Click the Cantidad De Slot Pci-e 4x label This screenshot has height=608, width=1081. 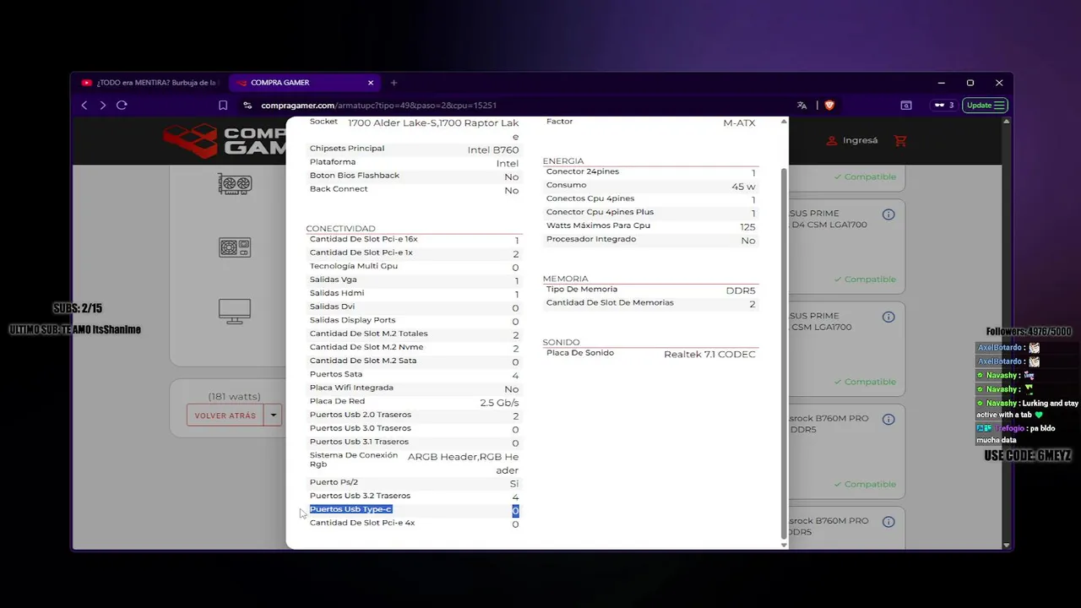pyautogui.click(x=362, y=523)
